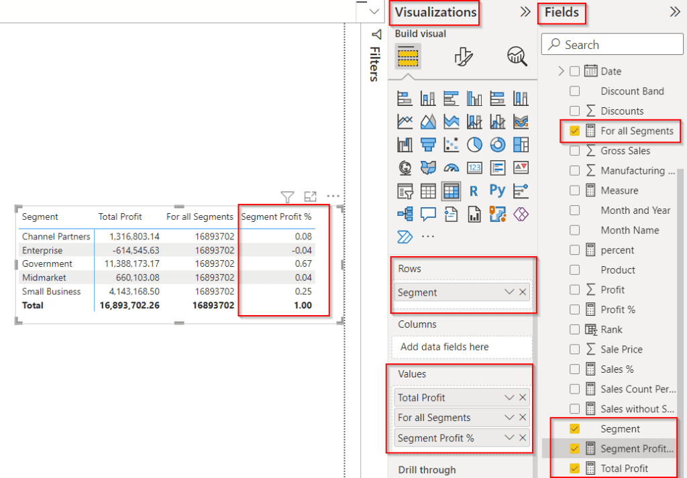
Task: Open Segment Profit % value dropdown
Action: coord(509,438)
